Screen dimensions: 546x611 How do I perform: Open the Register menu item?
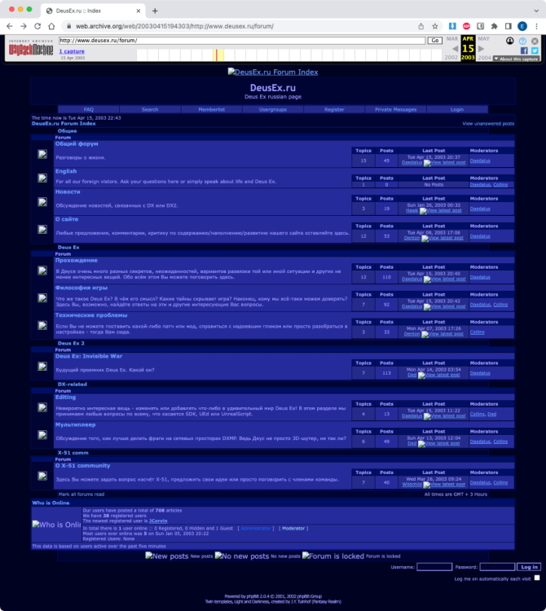point(334,109)
